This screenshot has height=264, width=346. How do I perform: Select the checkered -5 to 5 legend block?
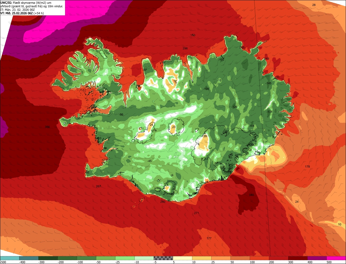click(163, 258)
